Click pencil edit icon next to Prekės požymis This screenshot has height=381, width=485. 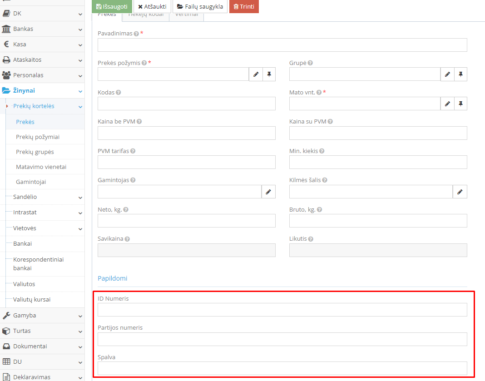click(x=256, y=74)
